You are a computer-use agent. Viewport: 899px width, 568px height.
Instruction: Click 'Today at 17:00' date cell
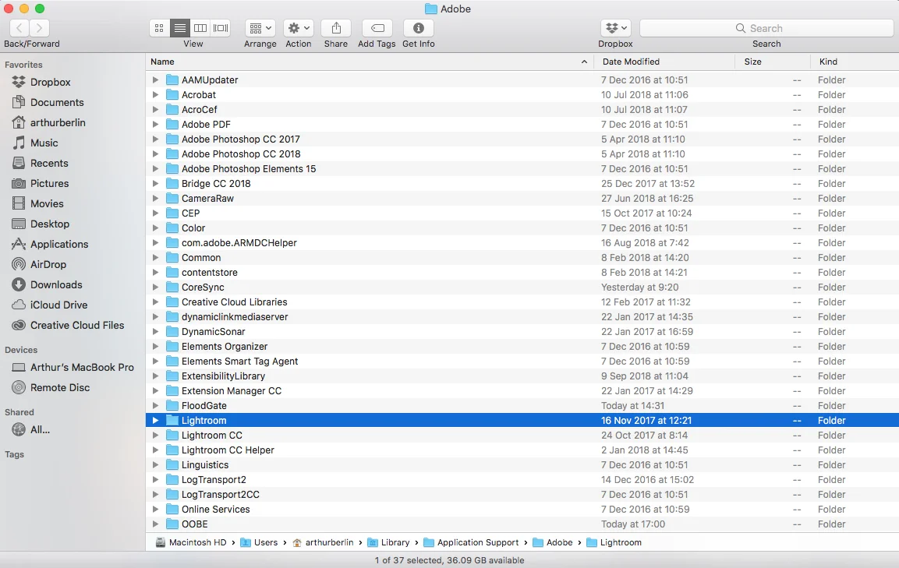pyautogui.click(x=633, y=524)
